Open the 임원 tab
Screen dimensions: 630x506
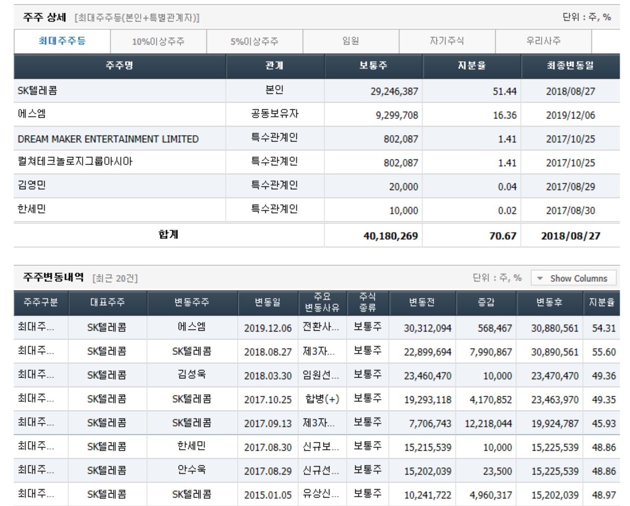(351, 41)
